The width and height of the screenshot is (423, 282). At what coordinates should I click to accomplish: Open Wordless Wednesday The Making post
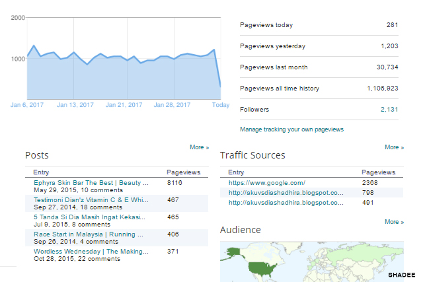[91, 252]
